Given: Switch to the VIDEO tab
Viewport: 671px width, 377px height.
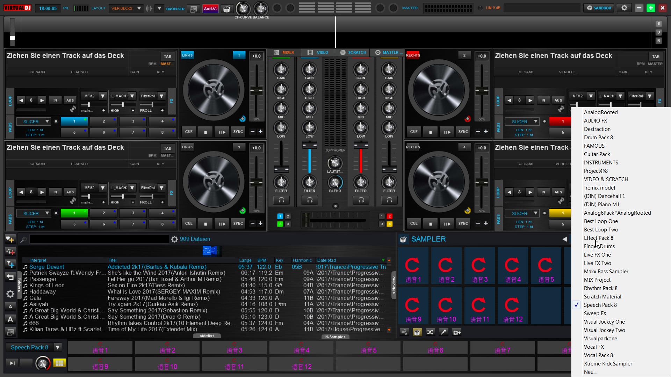Looking at the screenshot, I should 318,52.
